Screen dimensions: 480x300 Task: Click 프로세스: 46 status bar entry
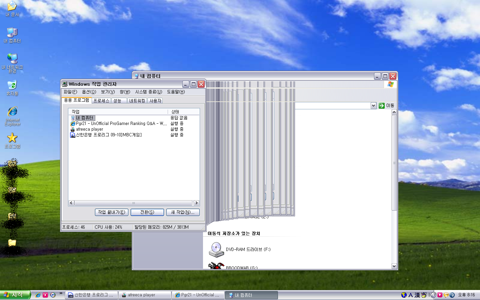[74, 227]
